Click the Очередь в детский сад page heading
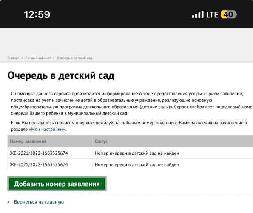The width and height of the screenshot is (253, 213). tap(61, 75)
